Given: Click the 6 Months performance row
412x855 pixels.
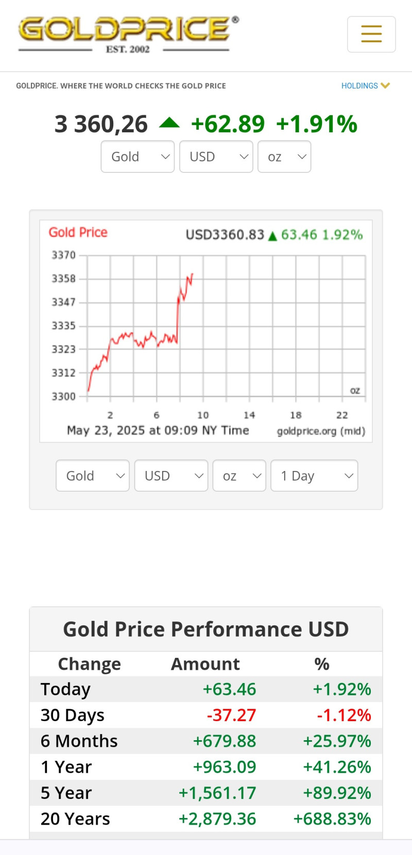Looking at the screenshot, I should [x=206, y=741].
